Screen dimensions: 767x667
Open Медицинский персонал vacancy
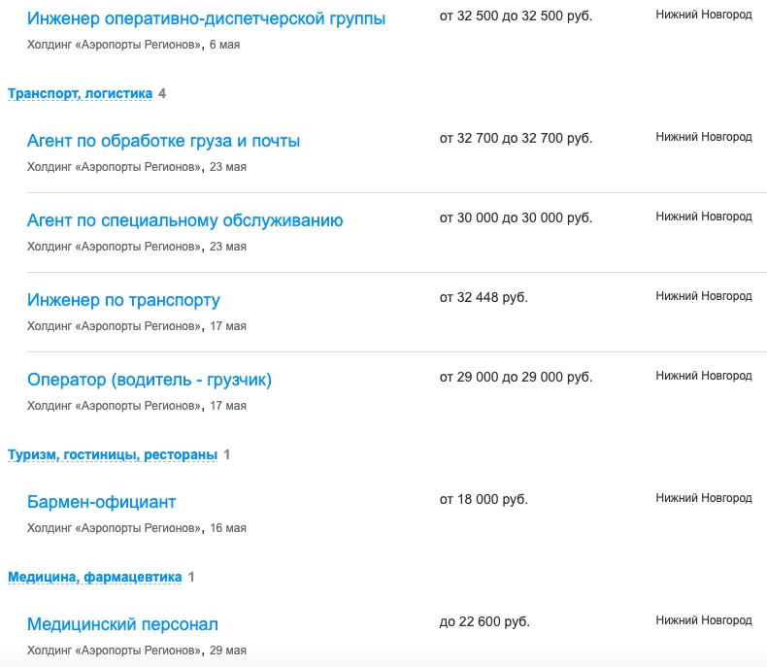(x=122, y=624)
